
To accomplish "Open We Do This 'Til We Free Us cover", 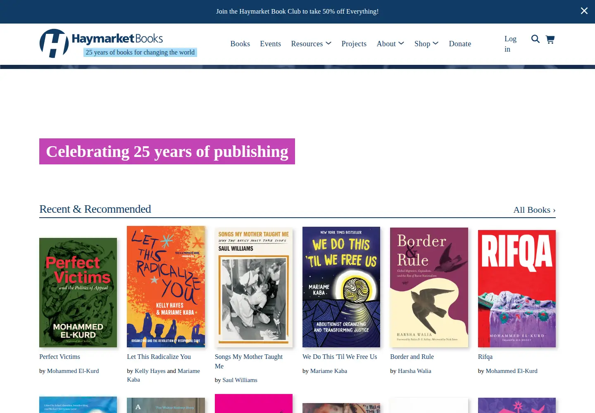I will [x=341, y=287].
